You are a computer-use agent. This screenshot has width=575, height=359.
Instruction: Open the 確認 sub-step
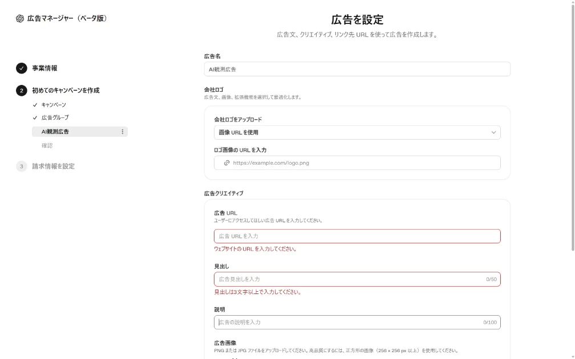[x=47, y=145]
